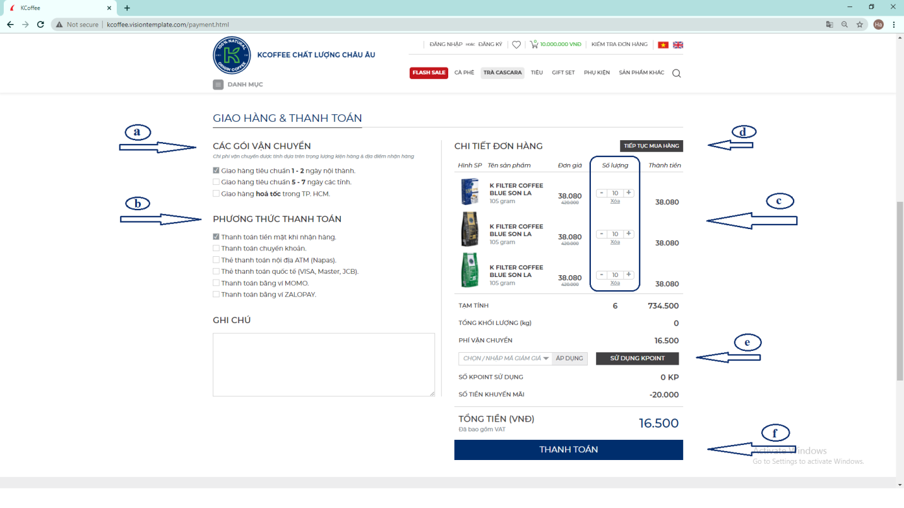Open the 'Gift Set' menu item
This screenshot has height=508, width=904.
point(563,73)
